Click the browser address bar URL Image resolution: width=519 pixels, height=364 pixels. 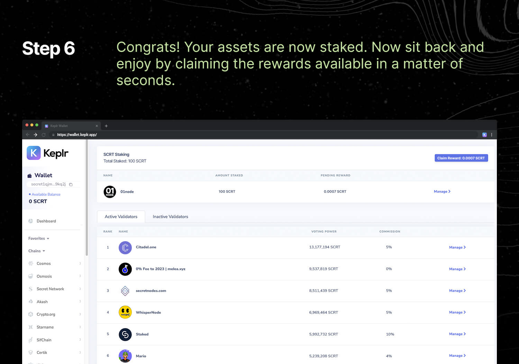pos(77,135)
